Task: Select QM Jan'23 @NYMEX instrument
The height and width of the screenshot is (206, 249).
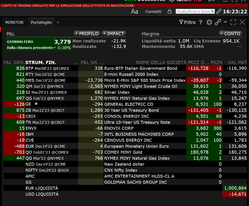Action: (x=44, y=87)
